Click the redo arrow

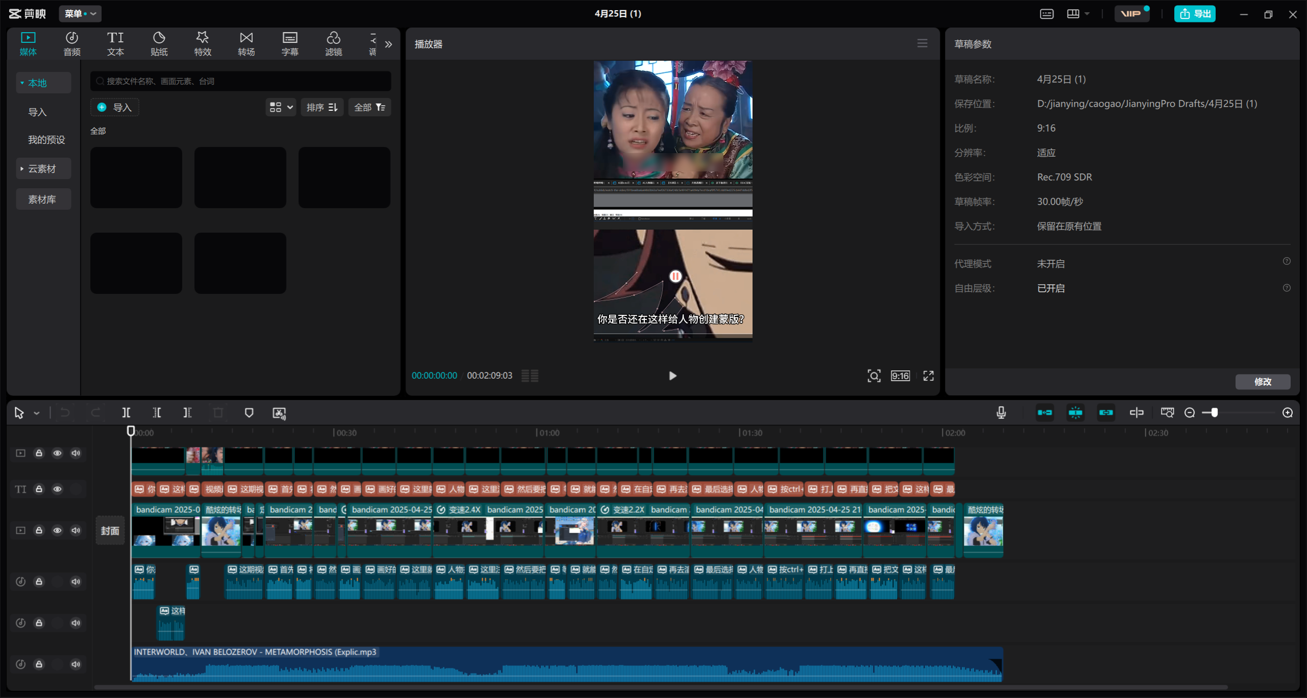click(95, 413)
